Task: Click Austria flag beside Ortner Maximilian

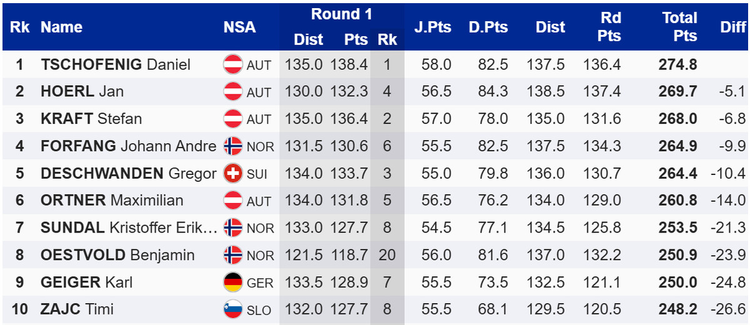Action: tap(233, 201)
